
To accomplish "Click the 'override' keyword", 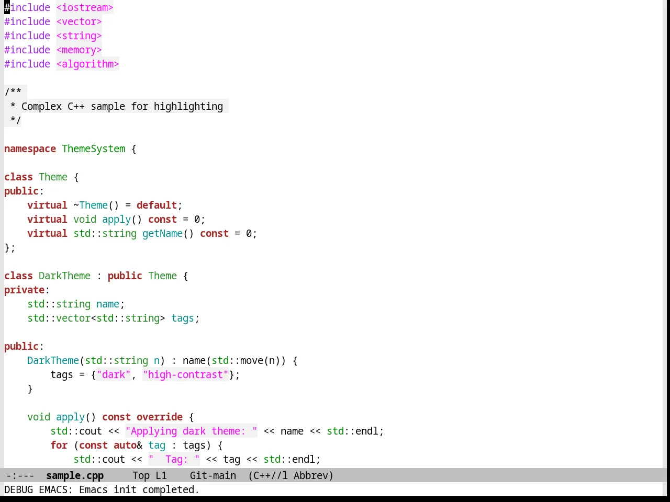I will click(x=160, y=417).
